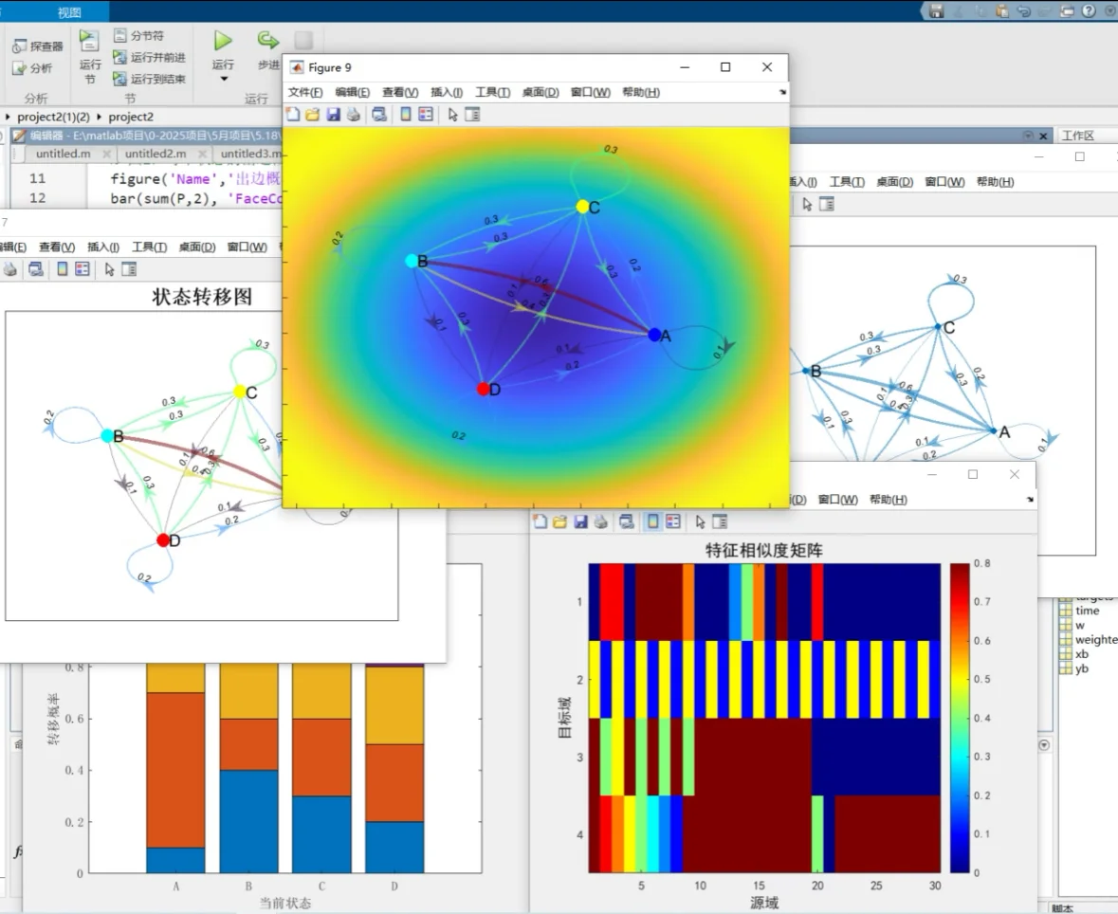The image size is (1118, 914).
Task: Switch to untitled2.m editor tab
Action: 156,154
